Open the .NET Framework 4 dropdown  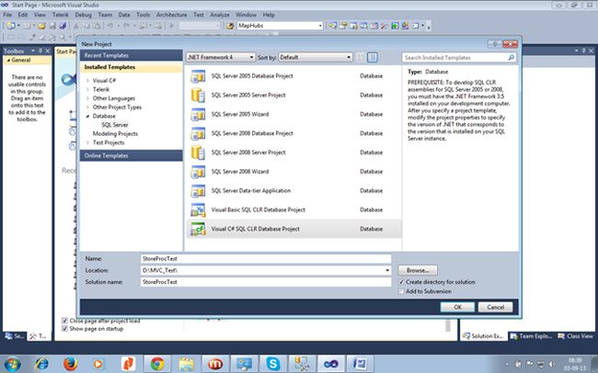click(x=221, y=57)
